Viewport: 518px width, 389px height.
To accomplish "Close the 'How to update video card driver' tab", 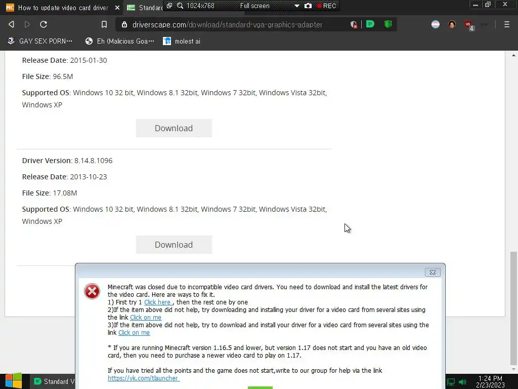I will coord(117,8).
